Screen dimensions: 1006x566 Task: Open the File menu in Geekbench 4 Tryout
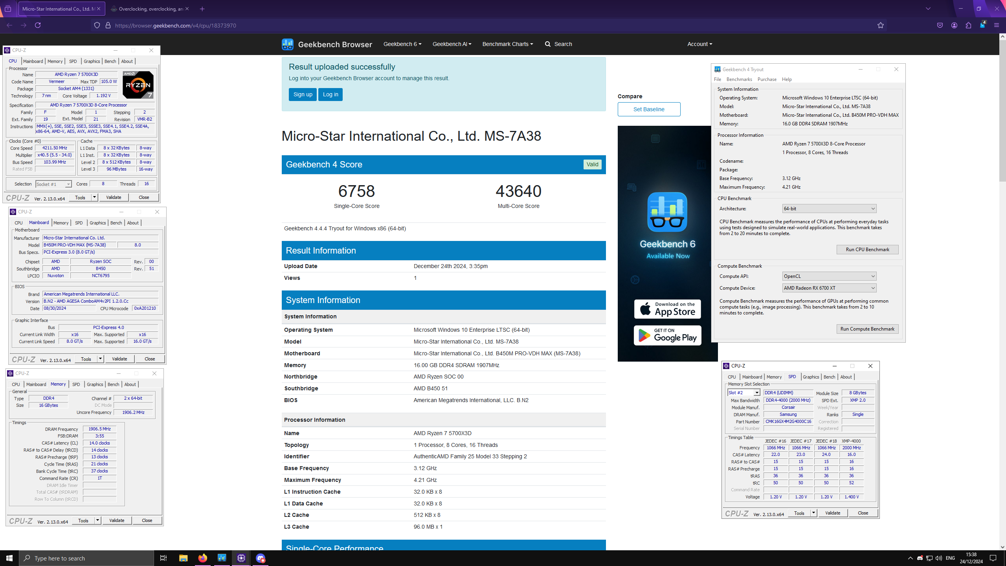coord(718,79)
